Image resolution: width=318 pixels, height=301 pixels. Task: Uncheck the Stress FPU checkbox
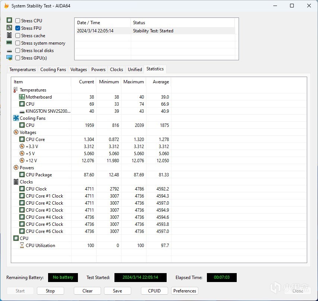pos(18,28)
